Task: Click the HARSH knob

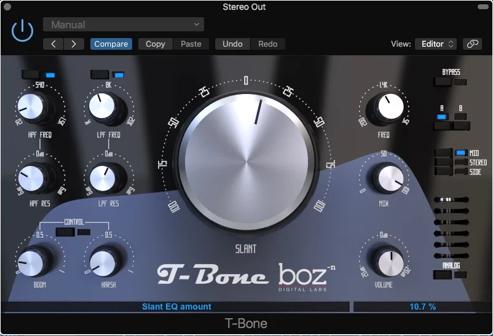Action: coord(103,264)
